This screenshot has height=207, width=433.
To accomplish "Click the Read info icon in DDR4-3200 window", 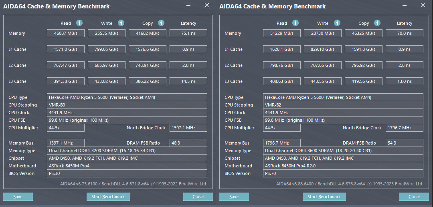I will coord(79,23).
